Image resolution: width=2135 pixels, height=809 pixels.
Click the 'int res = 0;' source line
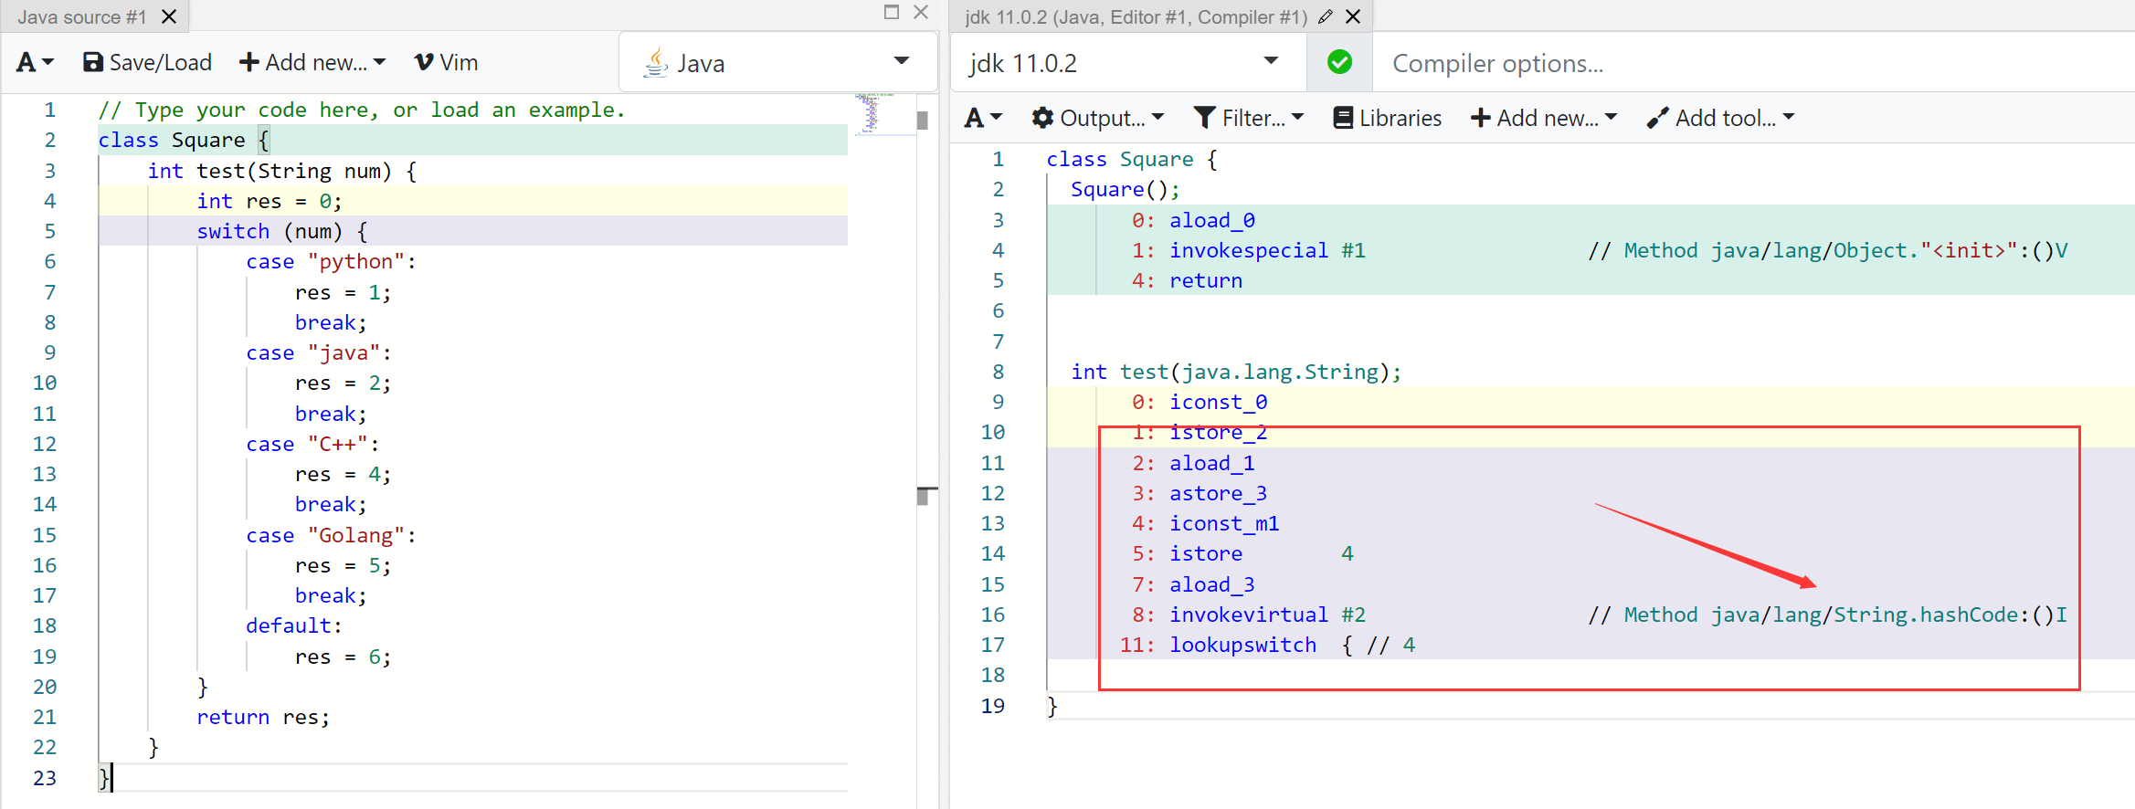(270, 201)
